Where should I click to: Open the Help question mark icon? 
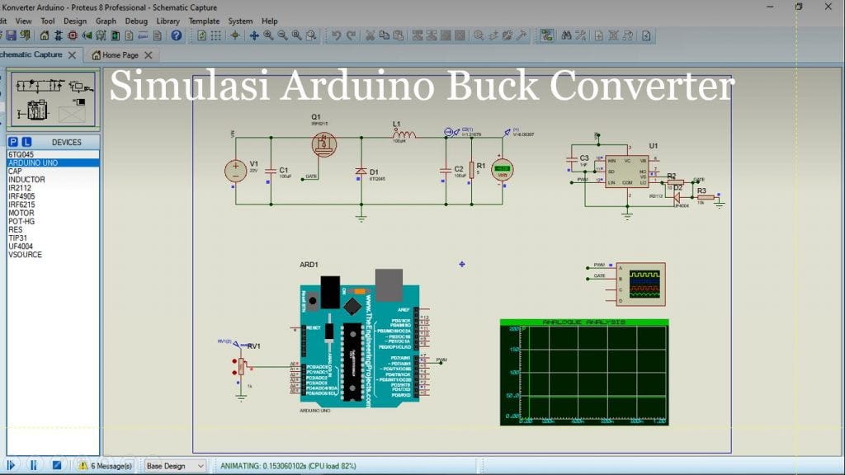[177, 36]
